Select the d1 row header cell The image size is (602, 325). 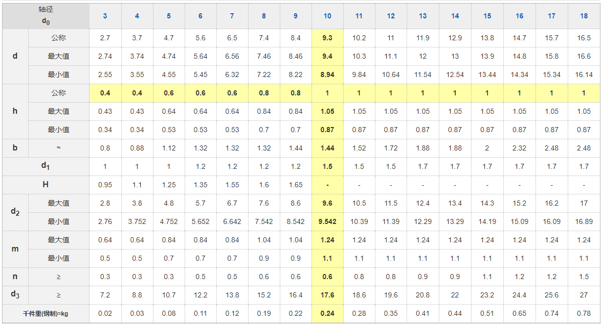click(46, 166)
